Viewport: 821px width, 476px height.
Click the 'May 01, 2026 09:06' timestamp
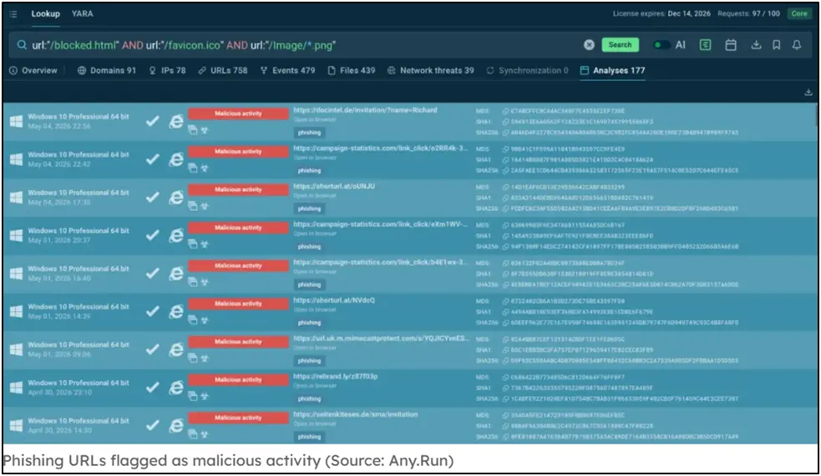(x=59, y=354)
